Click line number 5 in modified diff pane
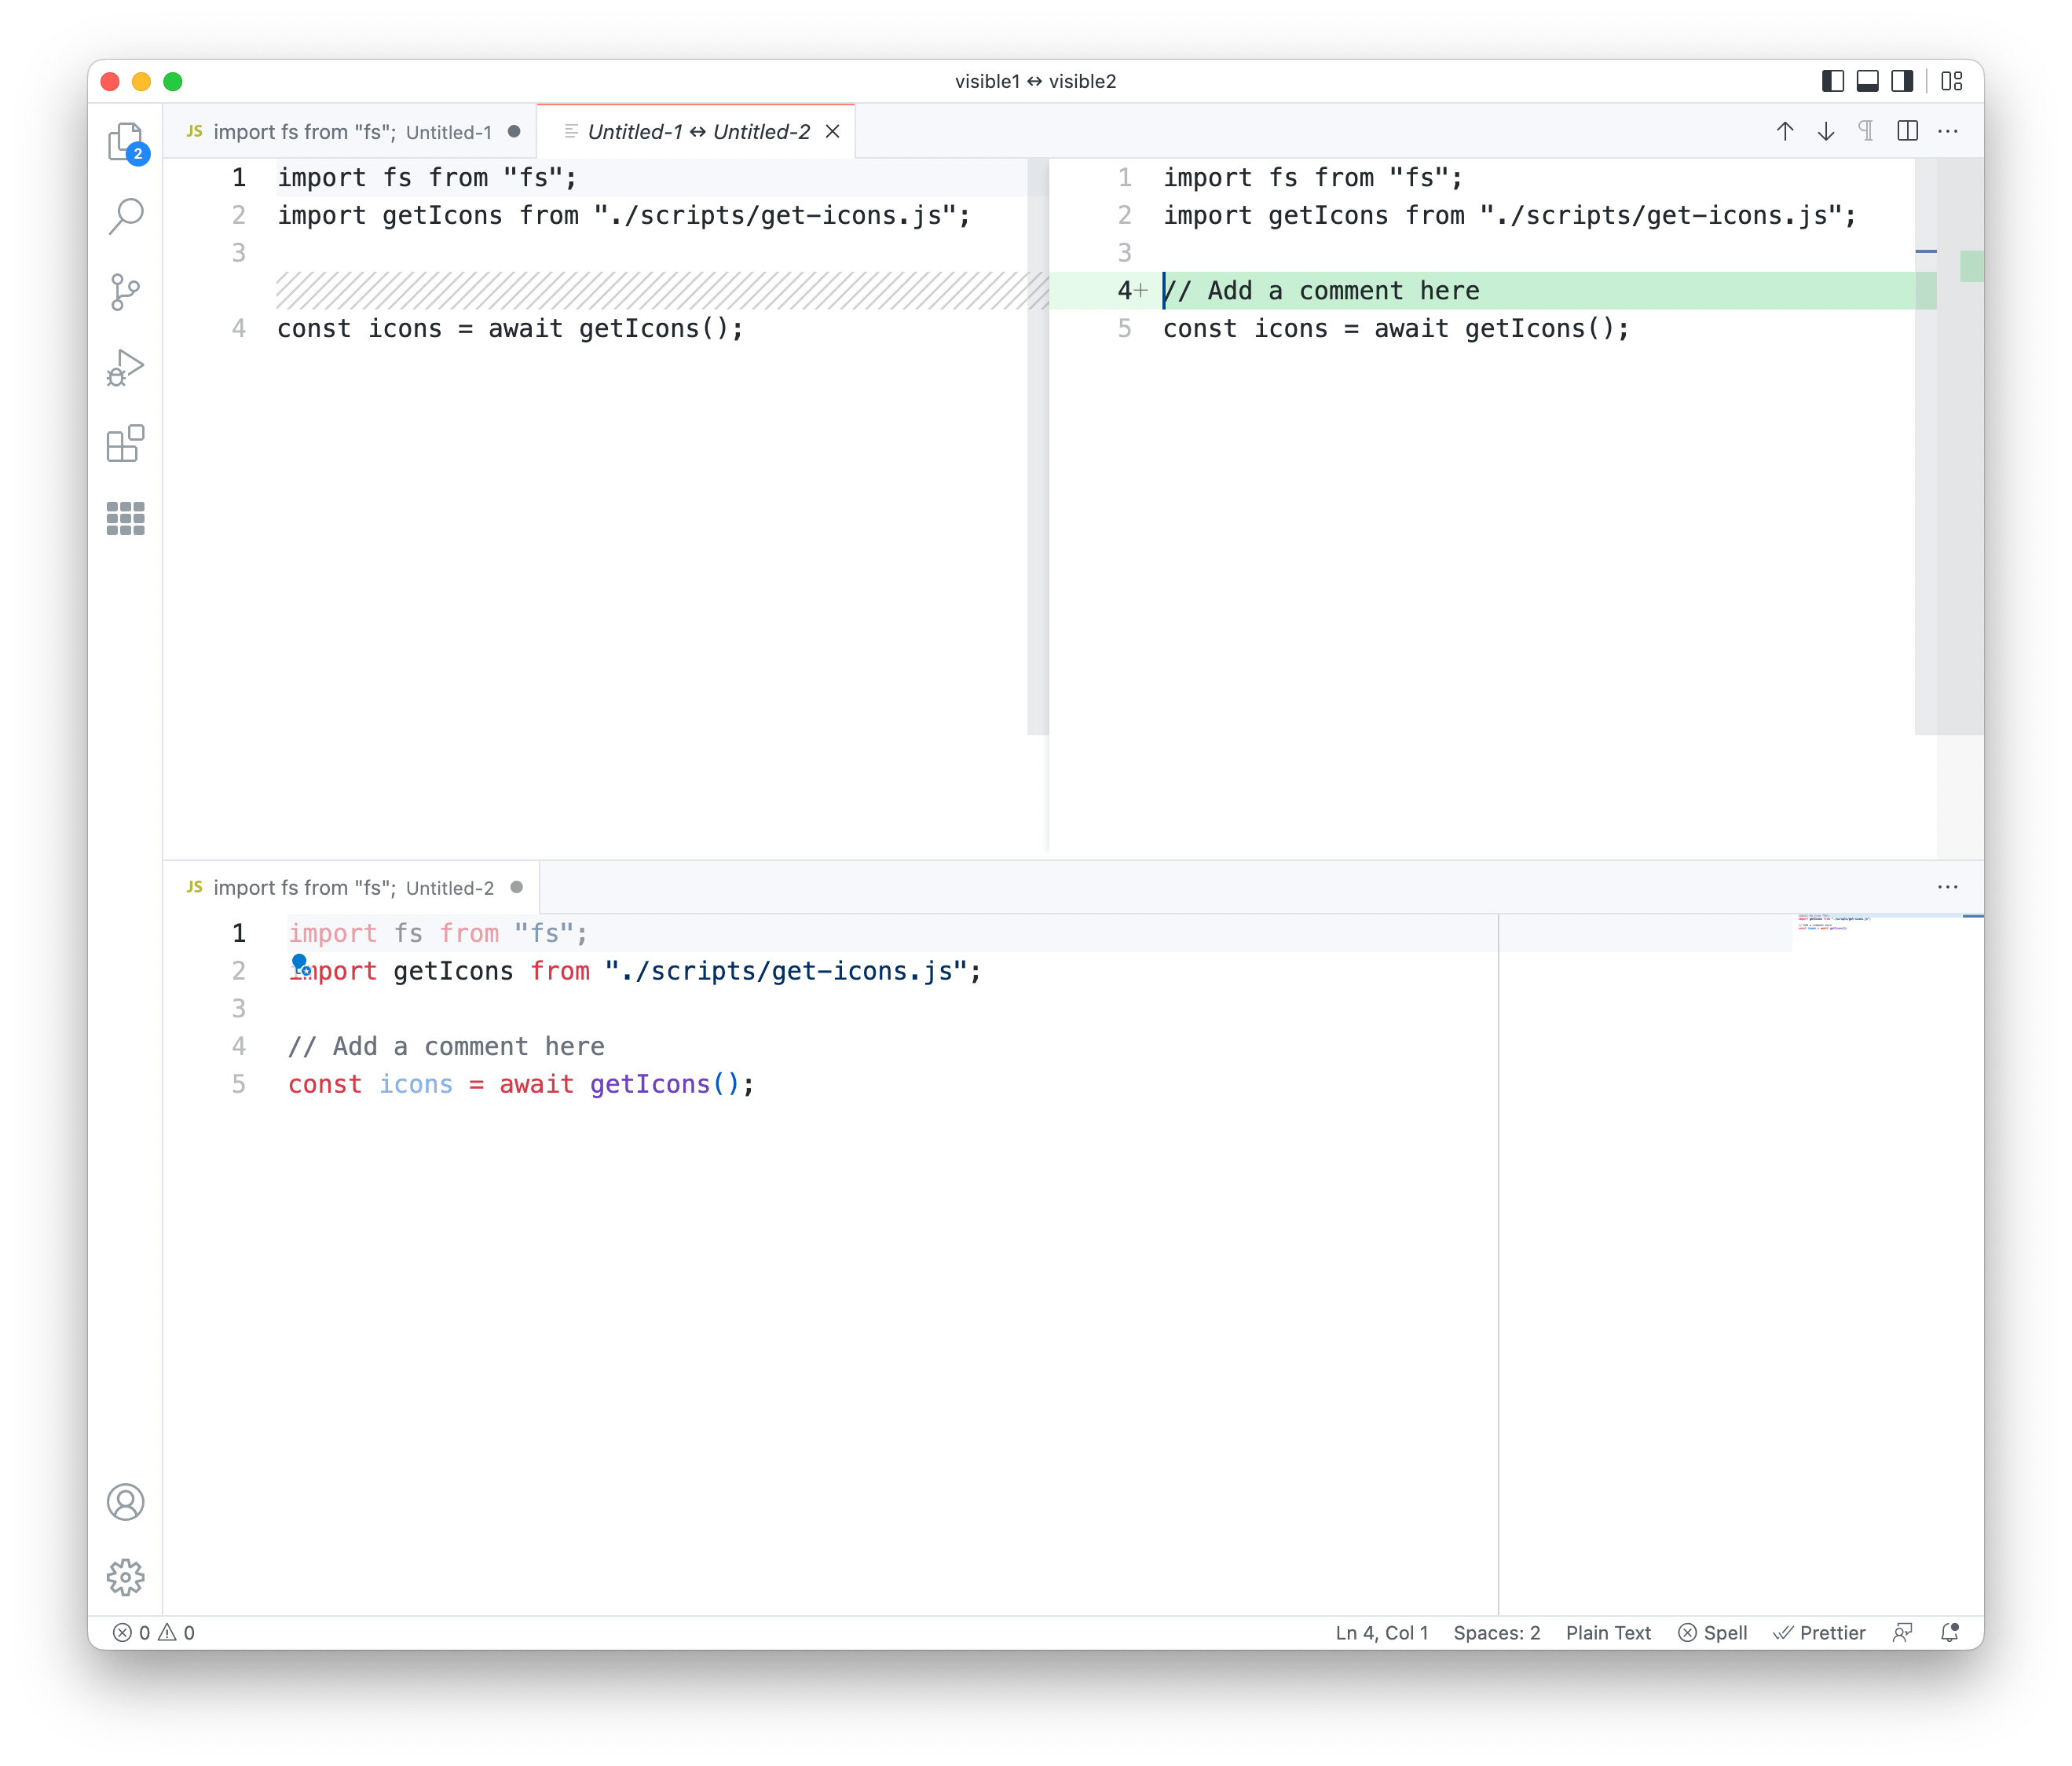The height and width of the screenshot is (1766, 2072). tap(1125, 329)
